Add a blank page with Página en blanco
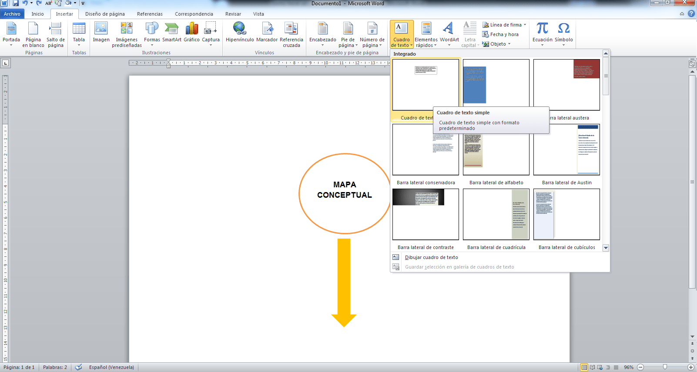The height and width of the screenshot is (372, 697). pos(33,34)
